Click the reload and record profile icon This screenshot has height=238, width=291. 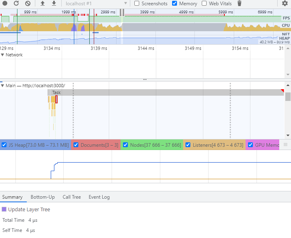[16, 3]
